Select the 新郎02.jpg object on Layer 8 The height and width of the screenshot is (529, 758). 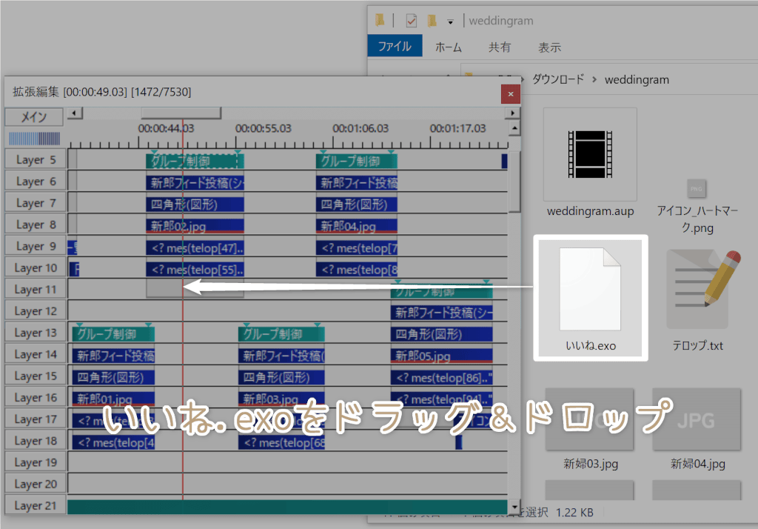(x=195, y=225)
